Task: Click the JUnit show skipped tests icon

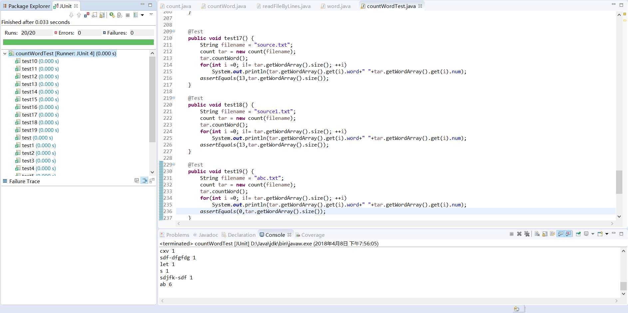Action: tap(94, 15)
